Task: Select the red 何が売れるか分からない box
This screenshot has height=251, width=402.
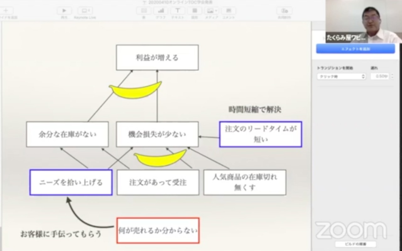Action: [x=158, y=231]
